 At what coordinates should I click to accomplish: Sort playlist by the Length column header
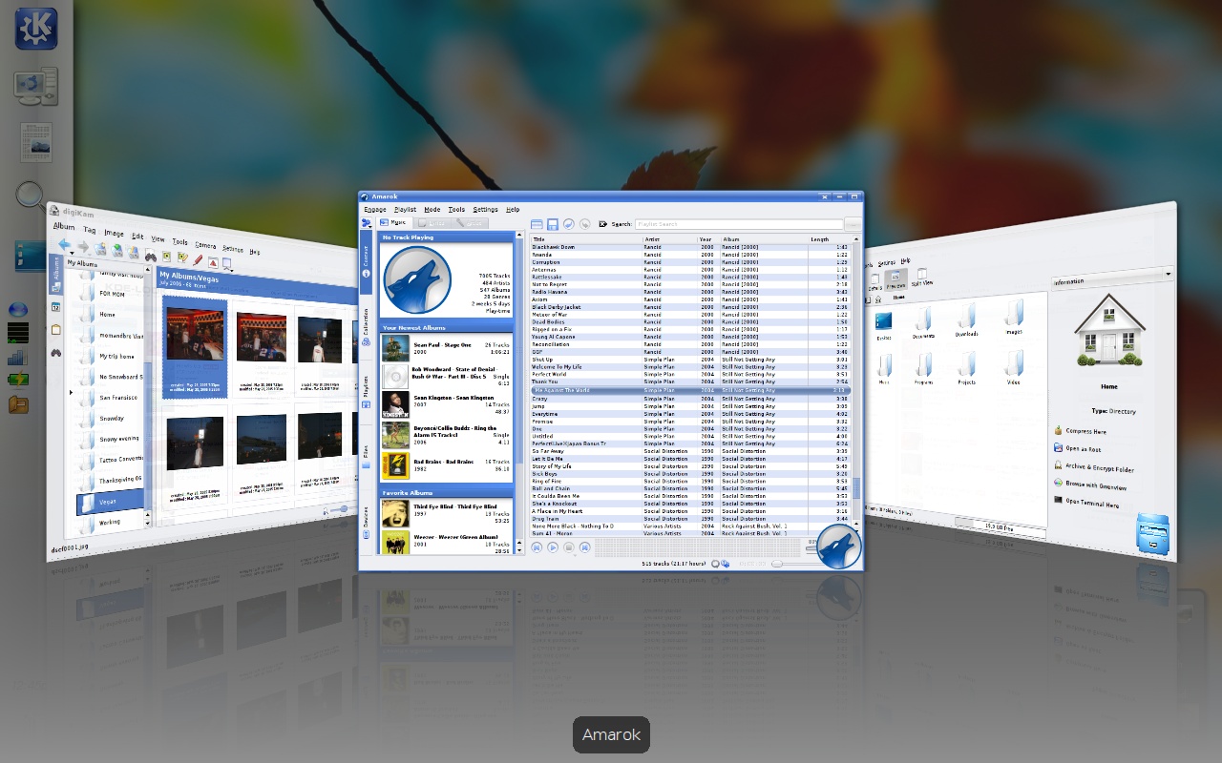pos(829,239)
